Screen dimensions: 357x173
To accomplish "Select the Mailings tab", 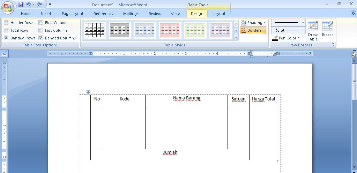I will click(131, 14).
